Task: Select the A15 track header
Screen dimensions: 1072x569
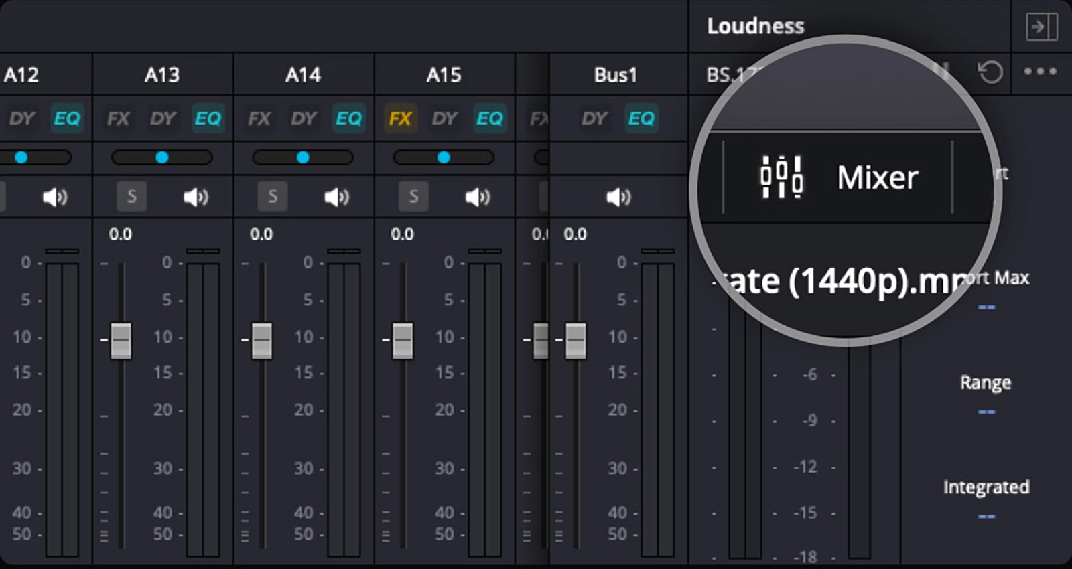Action: (444, 74)
